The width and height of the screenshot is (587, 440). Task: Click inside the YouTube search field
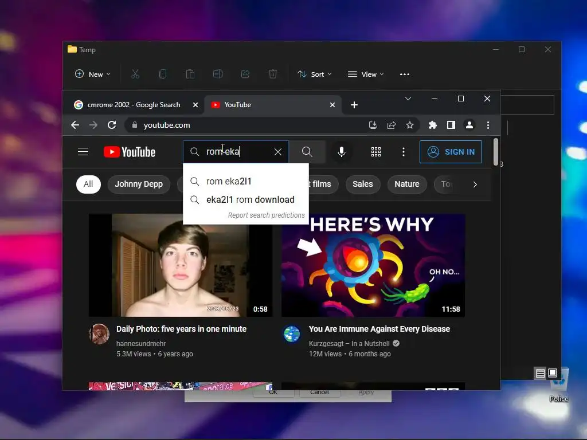click(x=236, y=151)
